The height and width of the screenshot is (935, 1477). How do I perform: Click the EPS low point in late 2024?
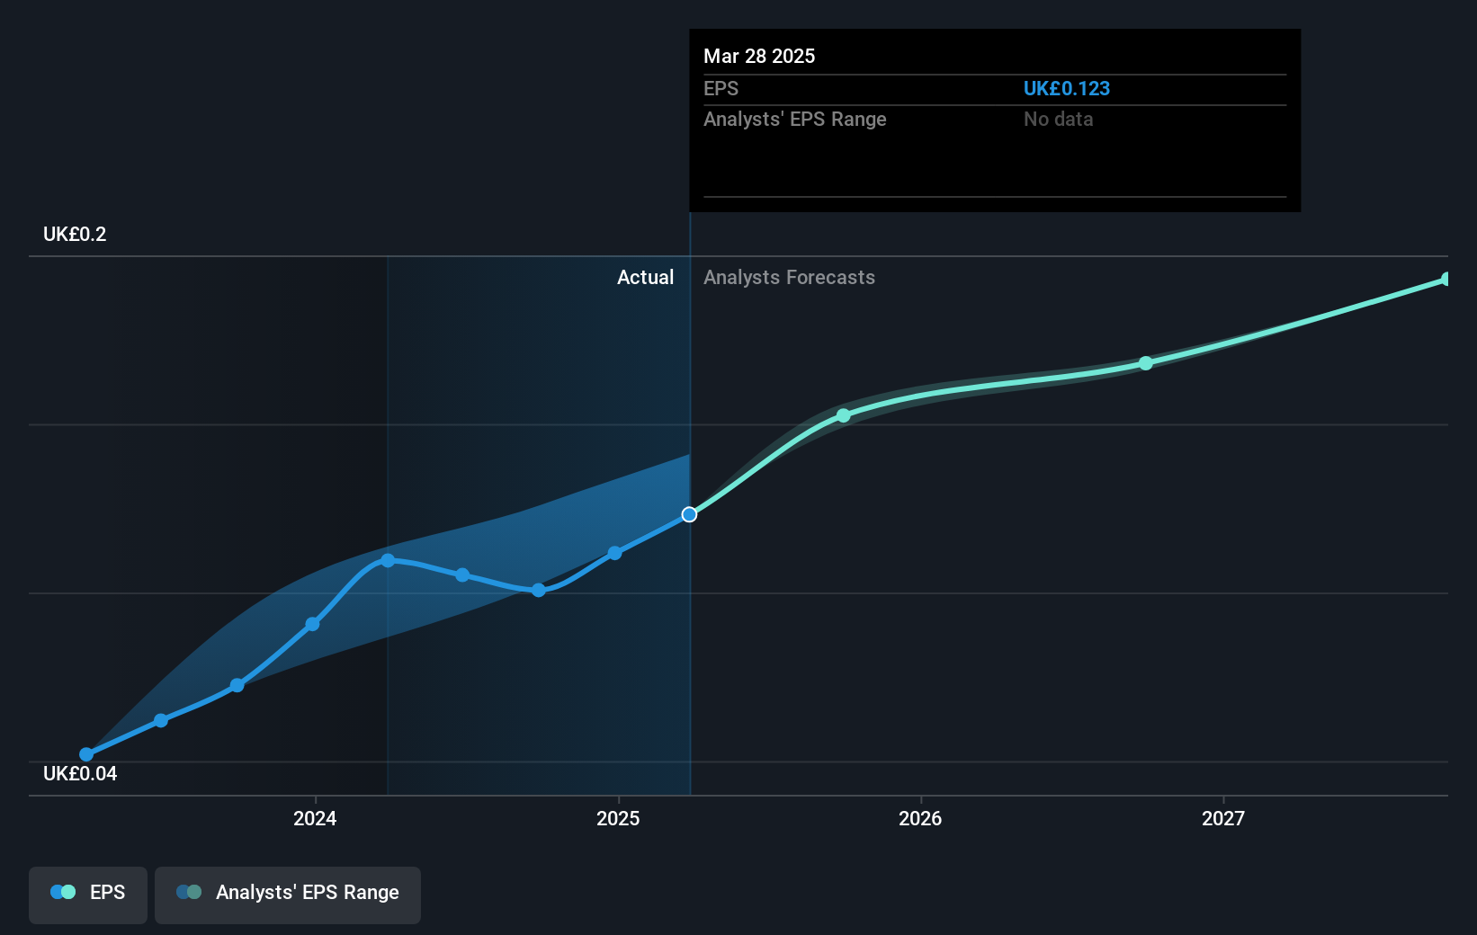pos(538,590)
